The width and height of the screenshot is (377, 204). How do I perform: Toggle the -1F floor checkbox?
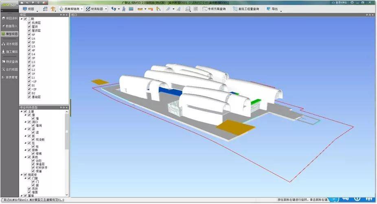29,82
